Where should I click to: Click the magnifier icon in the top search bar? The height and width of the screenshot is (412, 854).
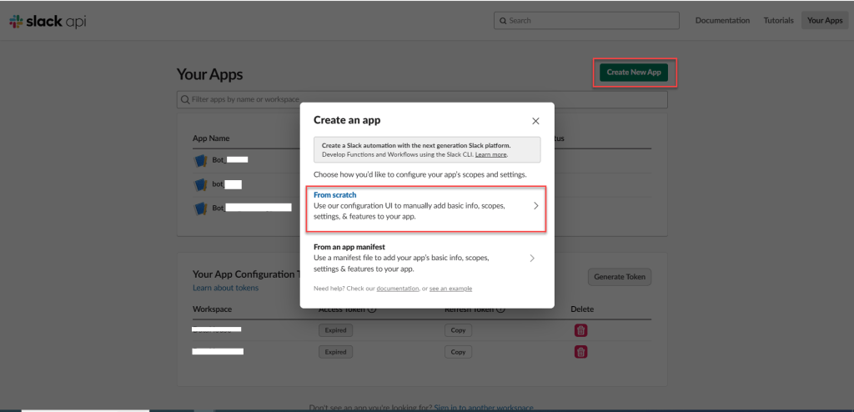coord(502,21)
